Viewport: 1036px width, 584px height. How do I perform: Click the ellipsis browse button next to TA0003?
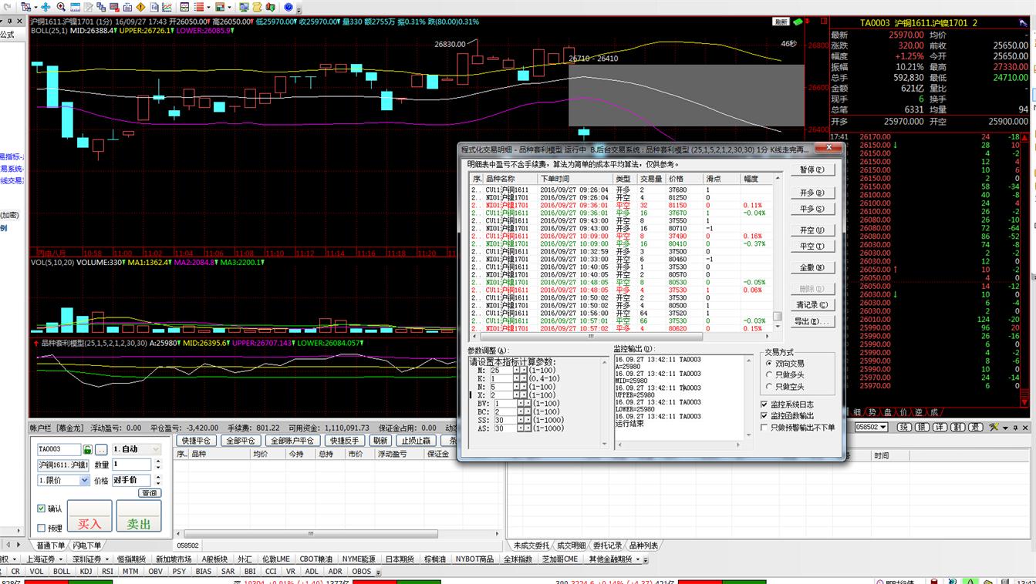click(101, 449)
